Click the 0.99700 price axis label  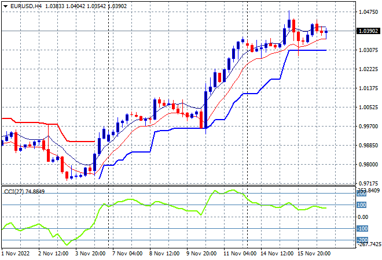click(x=369, y=126)
